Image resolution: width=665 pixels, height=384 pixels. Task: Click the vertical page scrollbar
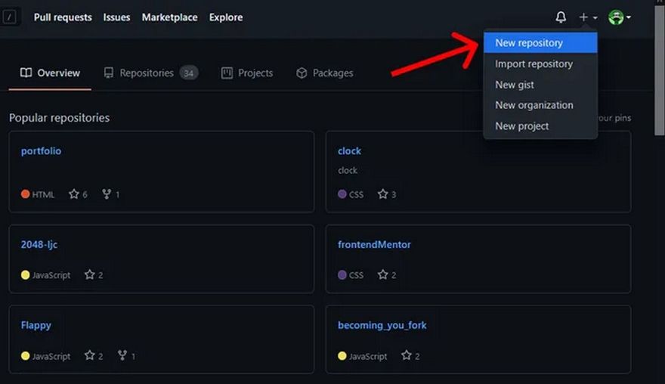point(659,113)
